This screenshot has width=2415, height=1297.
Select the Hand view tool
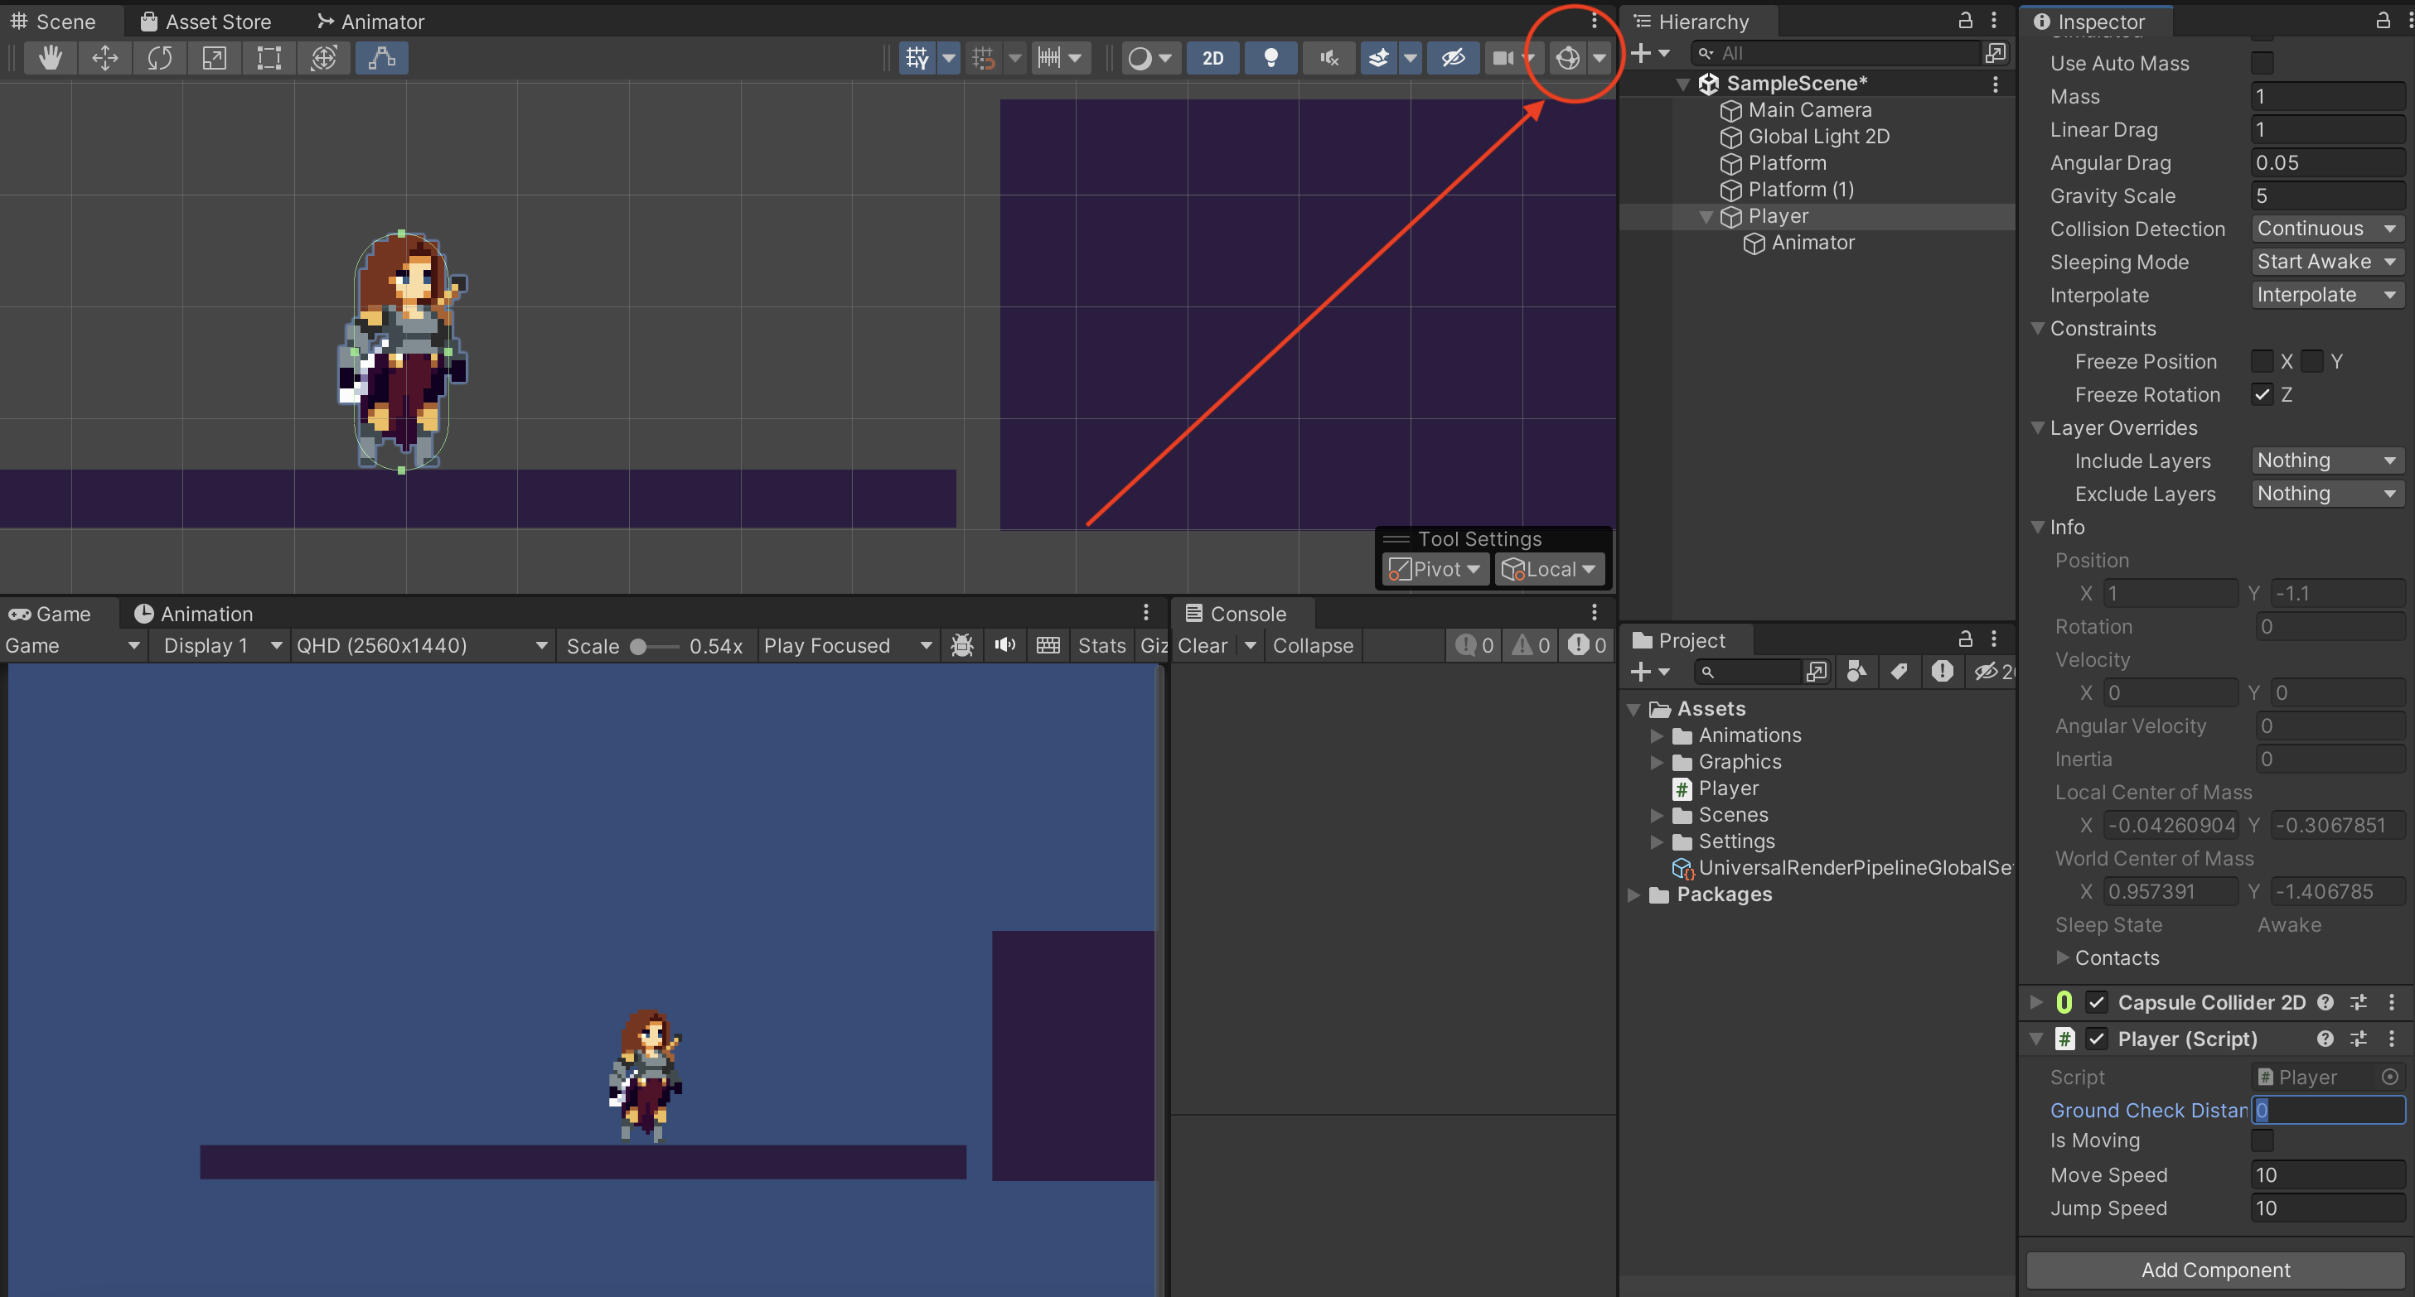[x=50, y=58]
